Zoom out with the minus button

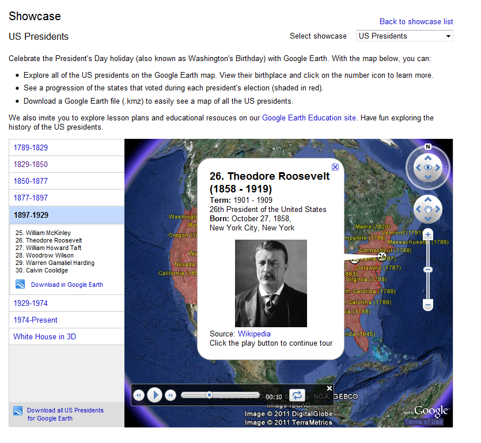428,305
